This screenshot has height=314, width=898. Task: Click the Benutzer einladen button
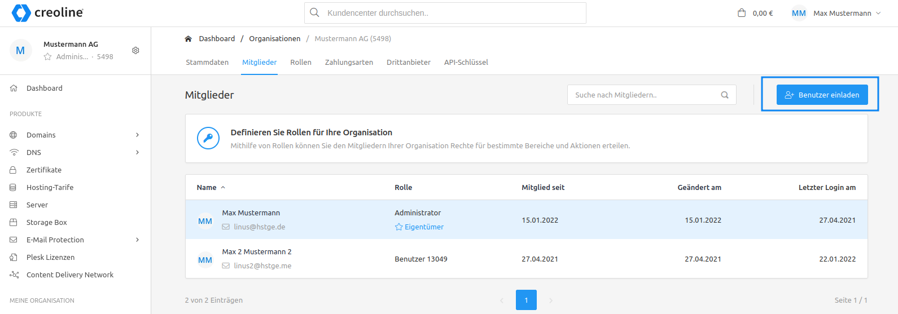822,95
